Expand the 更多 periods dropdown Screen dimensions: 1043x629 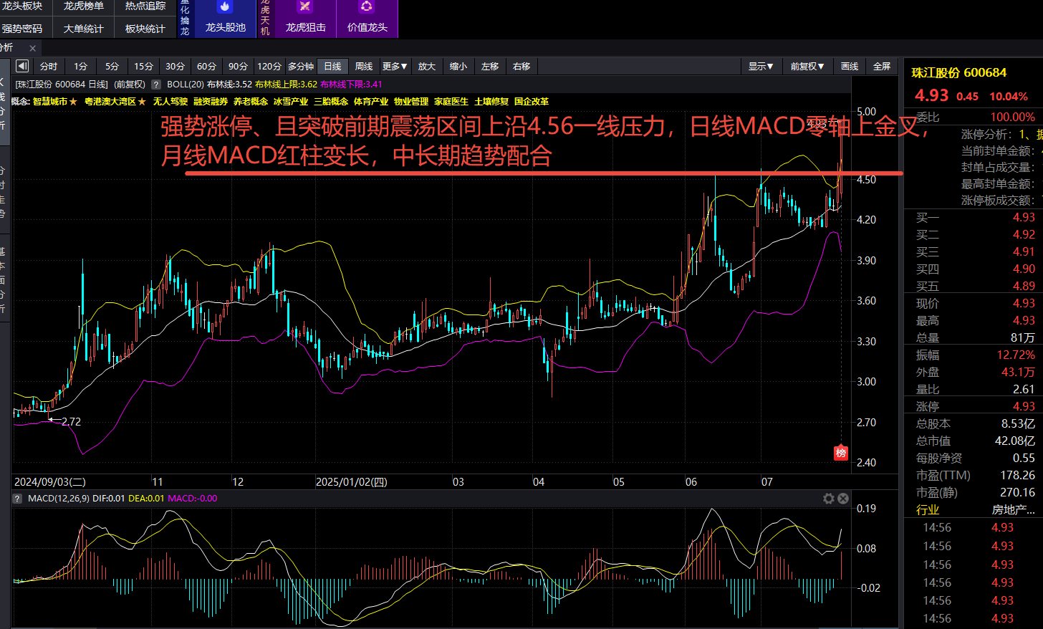(x=395, y=67)
